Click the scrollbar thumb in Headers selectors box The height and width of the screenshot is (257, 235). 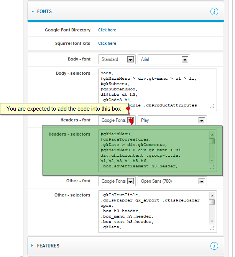pyautogui.click(x=212, y=141)
